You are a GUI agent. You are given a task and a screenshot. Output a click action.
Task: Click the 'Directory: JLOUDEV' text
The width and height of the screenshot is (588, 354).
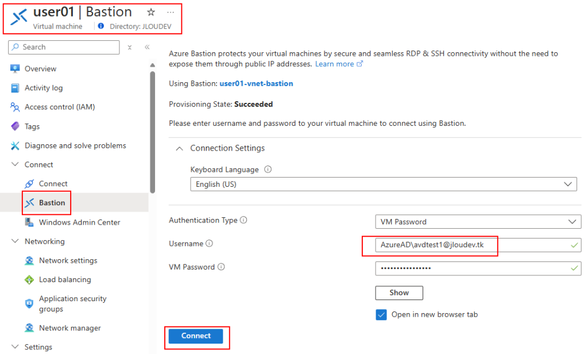[x=140, y=26]
